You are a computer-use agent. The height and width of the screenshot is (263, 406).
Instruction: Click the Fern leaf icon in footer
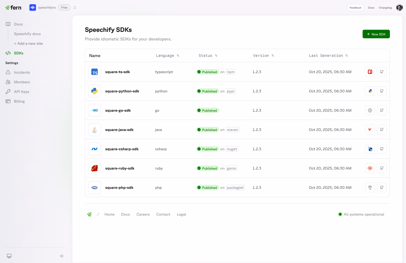[x=89, y=214]
